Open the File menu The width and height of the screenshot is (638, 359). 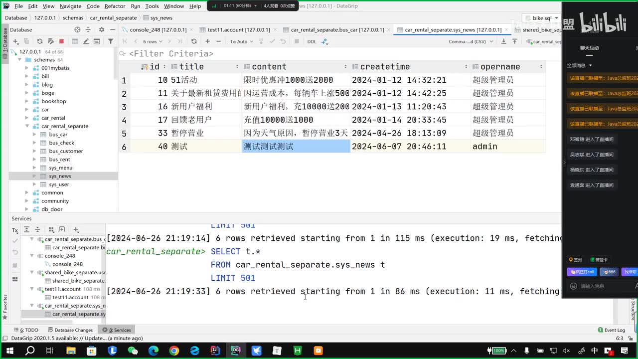pyautogui.click(x=18, y=6)
